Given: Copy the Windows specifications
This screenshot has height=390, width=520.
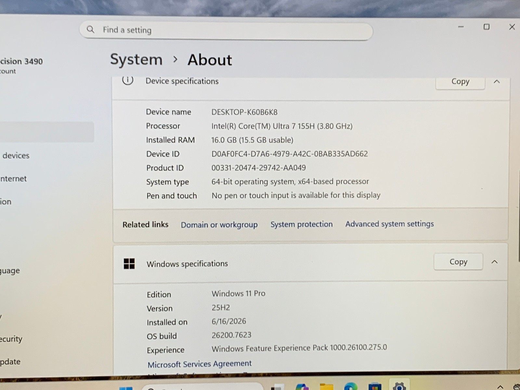Looking at the screenshot, I should [x=458, y=262].
